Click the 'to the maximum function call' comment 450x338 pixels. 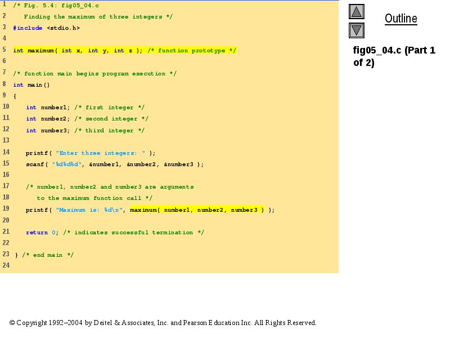click(94, 198)
